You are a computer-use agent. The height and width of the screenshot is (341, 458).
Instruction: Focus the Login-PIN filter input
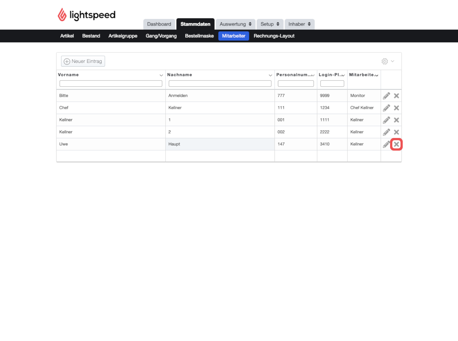[x=332, y=84]
